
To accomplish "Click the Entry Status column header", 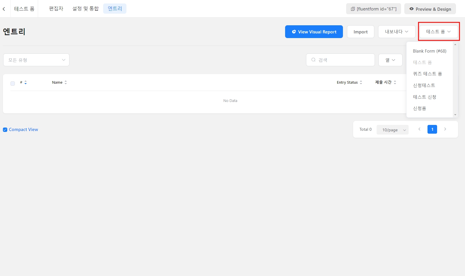I will coord(347,83).
